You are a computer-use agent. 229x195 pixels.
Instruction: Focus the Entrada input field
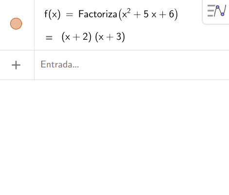(x=132, y=65)
